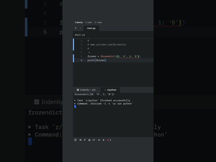
Task: Toggle the project panel icon in status bar
Action: 76,140
